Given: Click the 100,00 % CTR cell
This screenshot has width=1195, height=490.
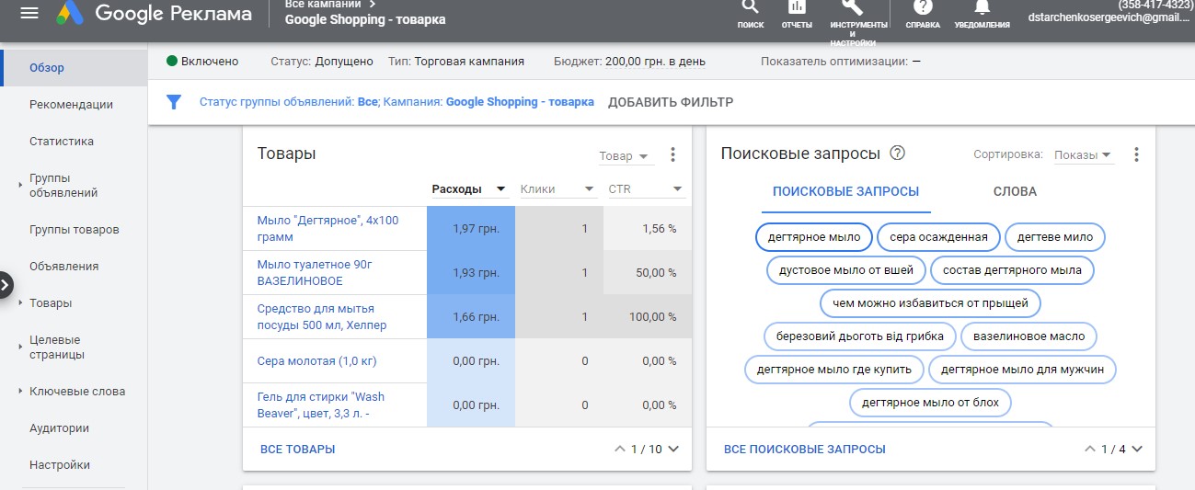Looking at the screenshot, I should [x=648, y=317].
